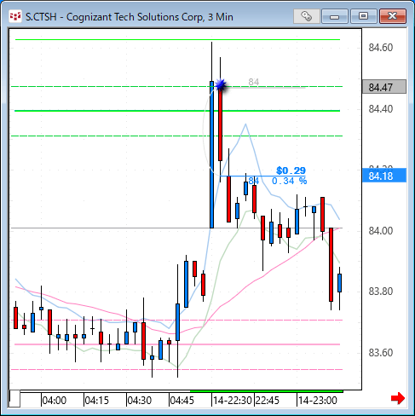Click the 04:45 time axis label
The height and width of the screenshot is (416, 415).
tap(182, 401)
